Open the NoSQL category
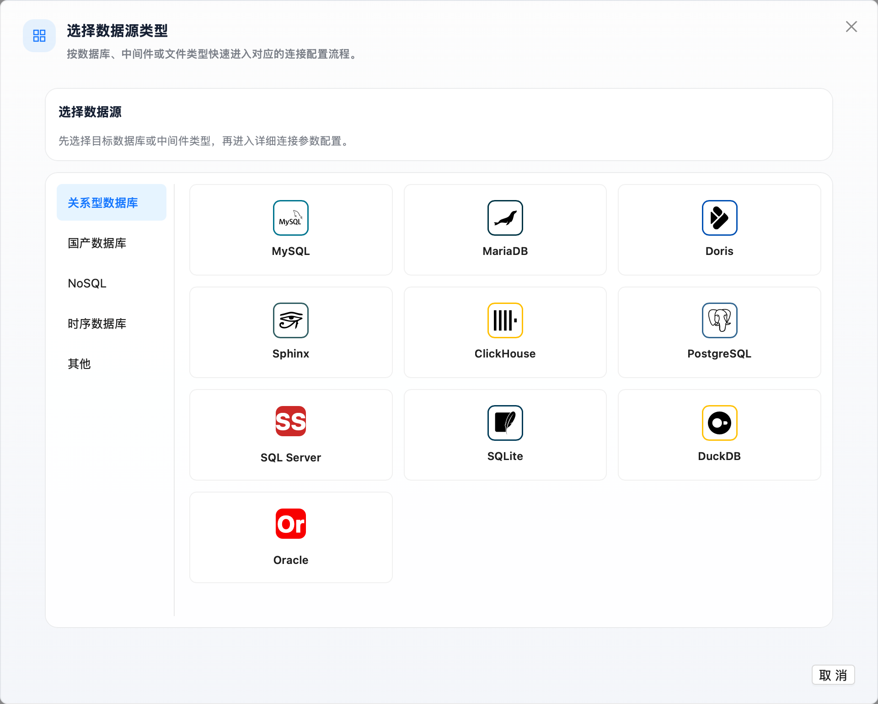Screen dimensions: 878x704 pyautogui.click(x=112, y=283)
